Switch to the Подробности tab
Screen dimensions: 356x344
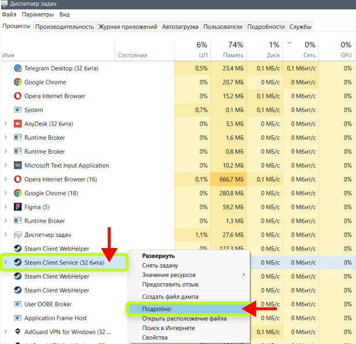(x=266, y=27)
